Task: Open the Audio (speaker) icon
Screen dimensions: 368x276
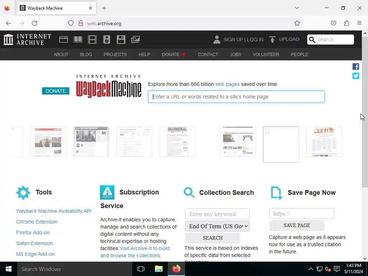Action: pyautogui.click(x=107, y=40)
